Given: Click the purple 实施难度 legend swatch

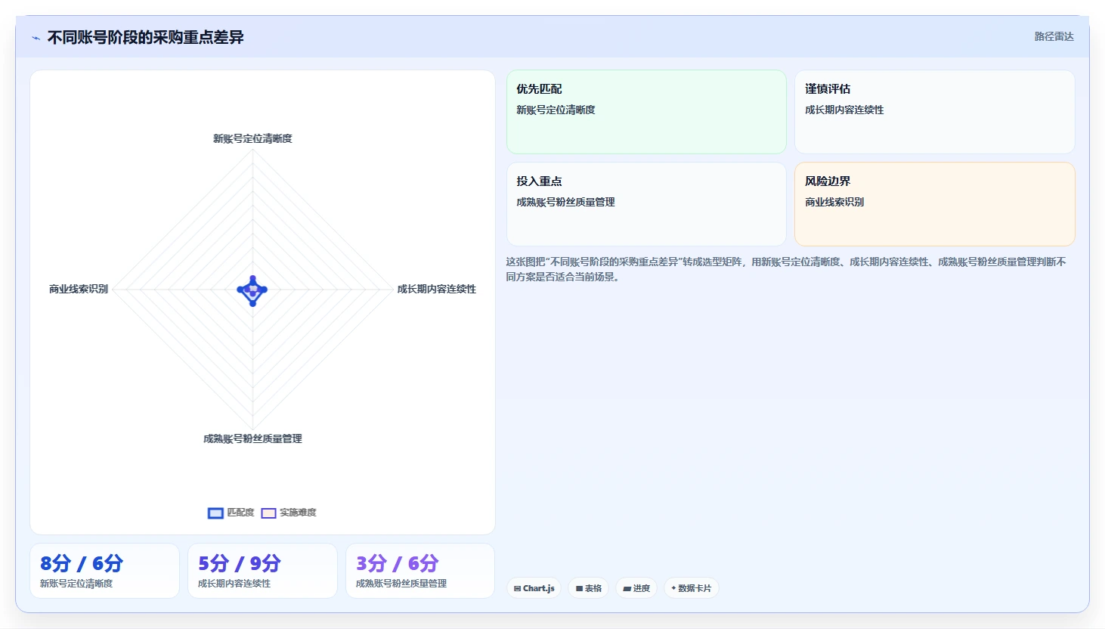Looking at the screenshot, I should tap(268, 513).
